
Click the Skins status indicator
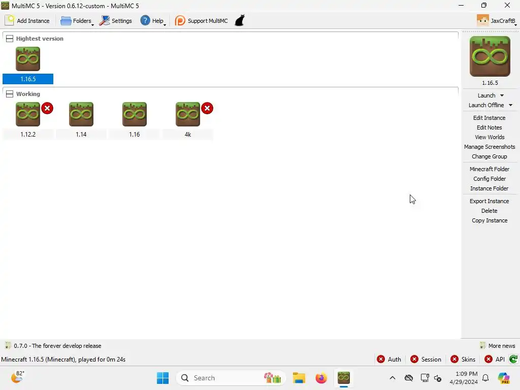pos(463,359)
